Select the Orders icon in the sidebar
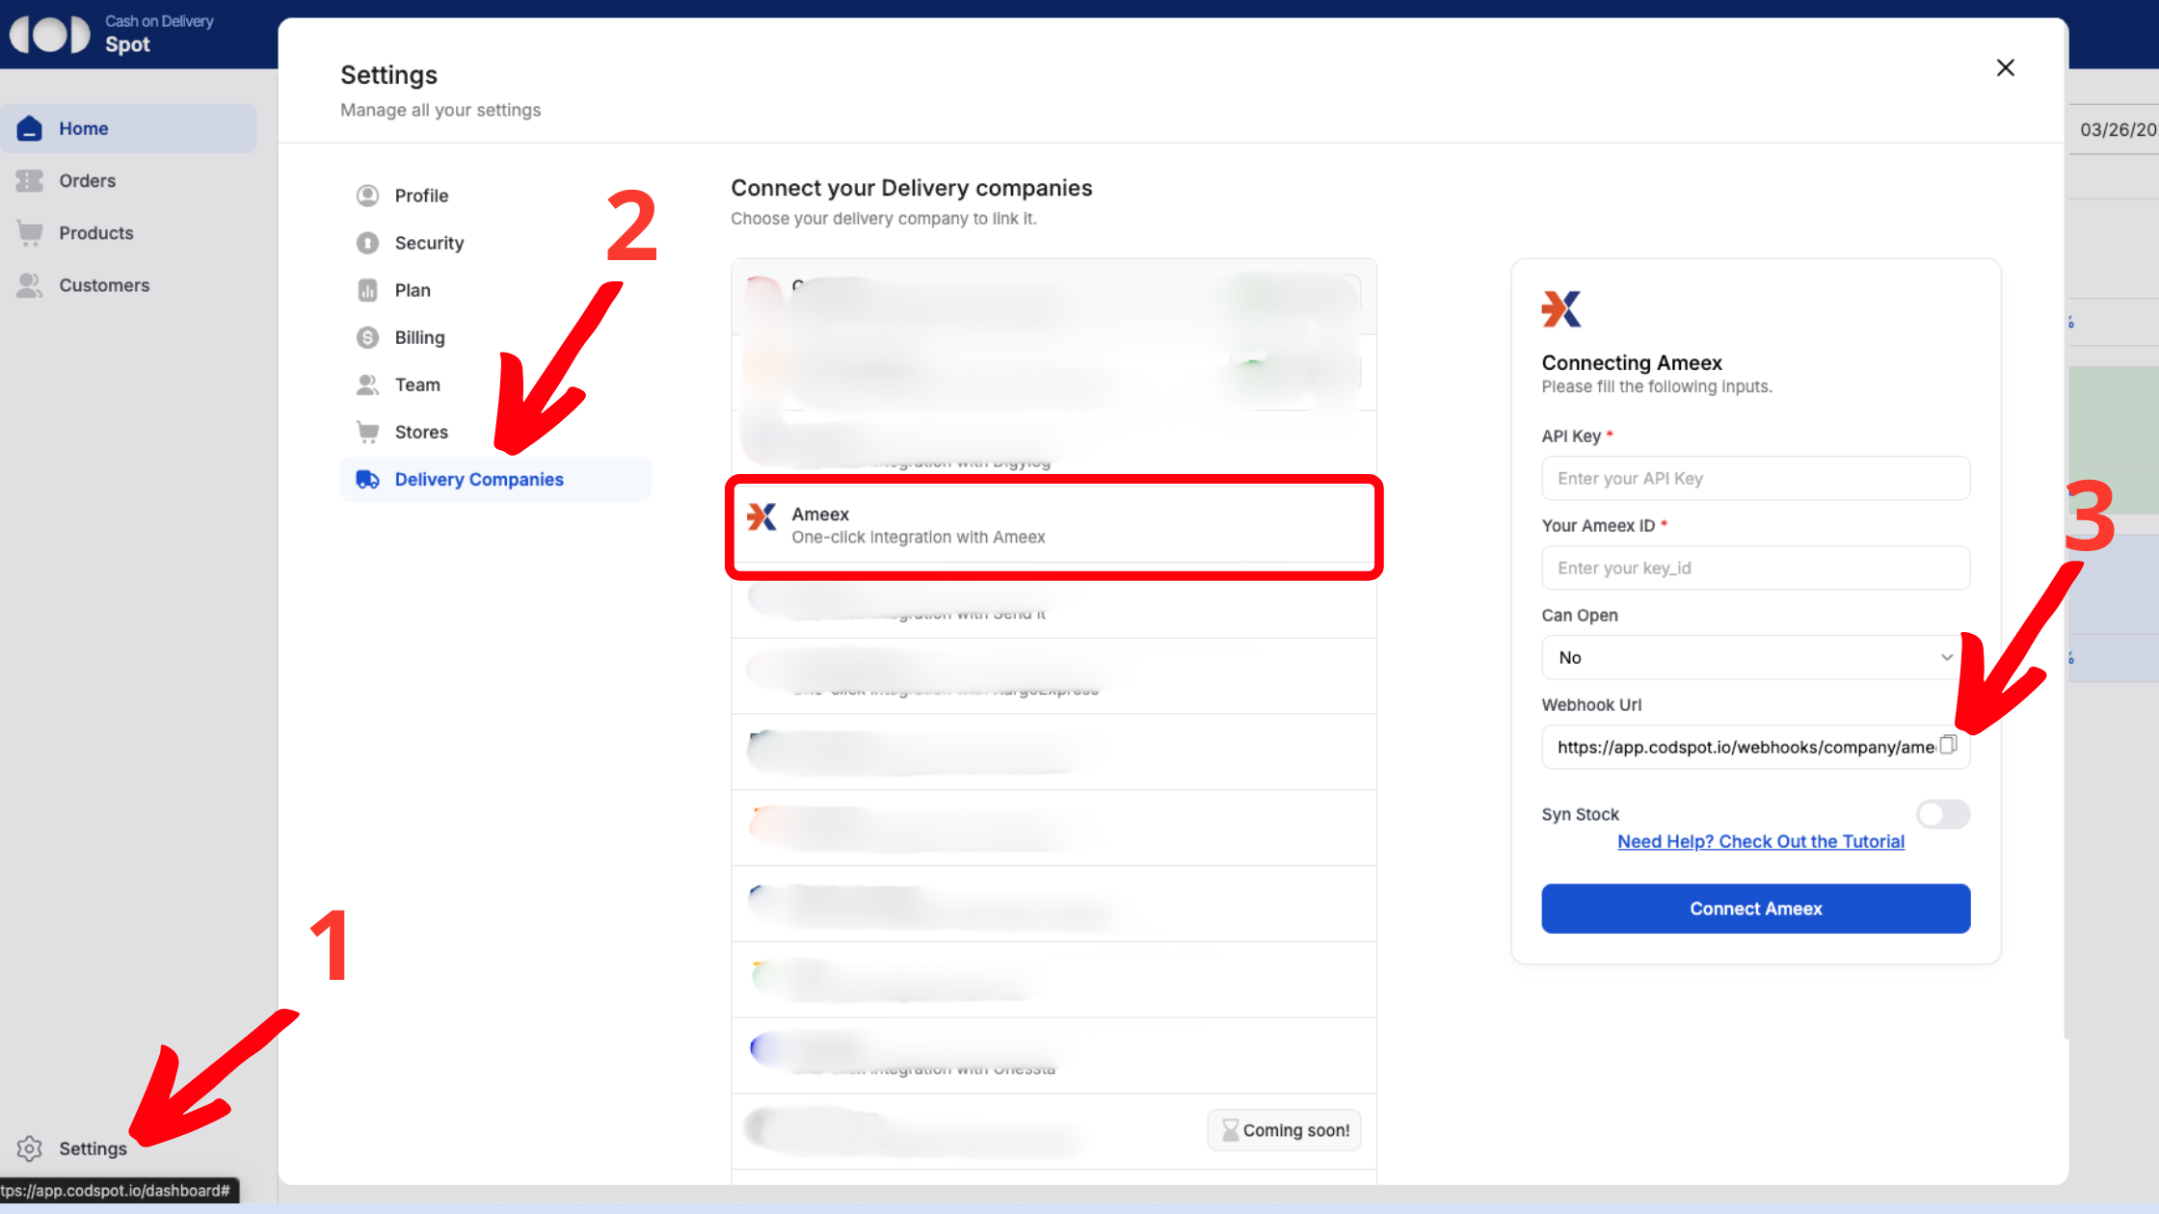 [30, 180]
